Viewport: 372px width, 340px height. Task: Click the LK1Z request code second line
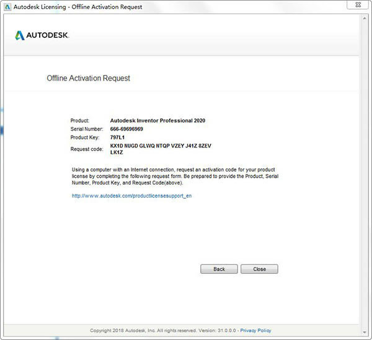118,152
